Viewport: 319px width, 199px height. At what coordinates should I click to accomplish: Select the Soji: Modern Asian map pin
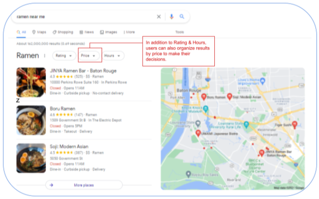click(230, 96)
